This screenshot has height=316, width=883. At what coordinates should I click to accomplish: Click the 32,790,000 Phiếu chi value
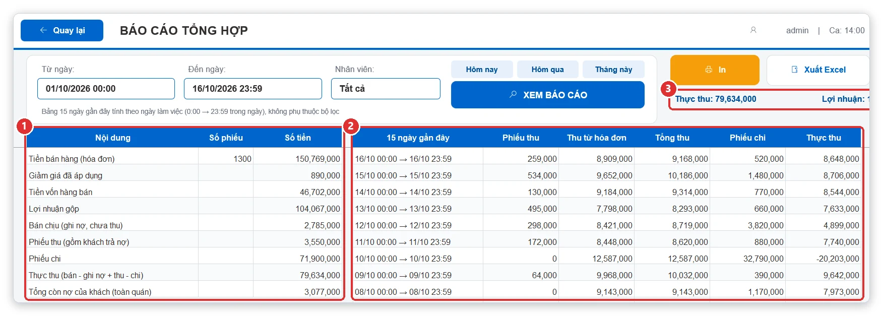point(764,259)
